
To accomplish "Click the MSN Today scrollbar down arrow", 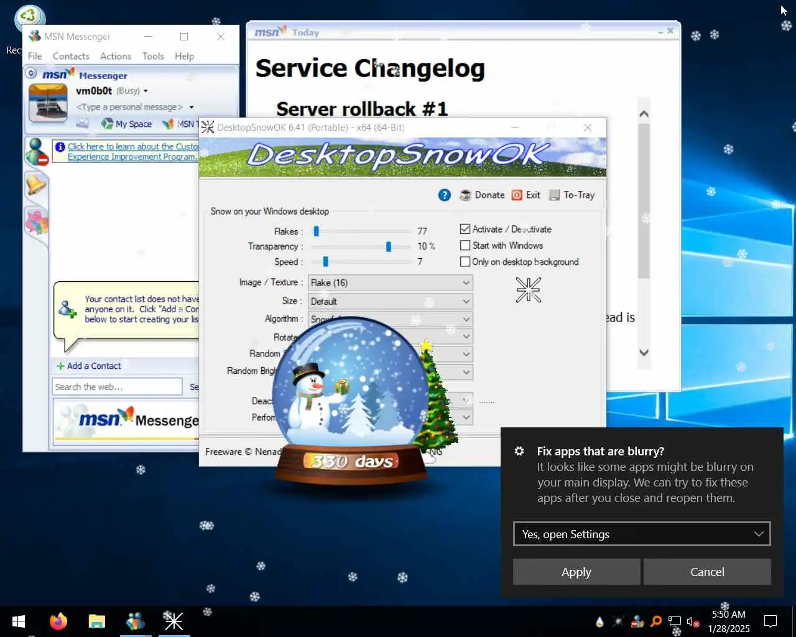I will pyautogui.click(x=644, y=353).
